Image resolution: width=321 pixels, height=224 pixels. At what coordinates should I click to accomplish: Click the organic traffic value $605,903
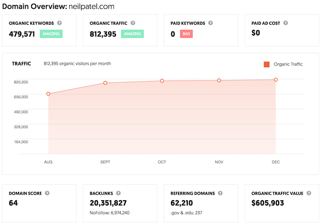click(x=268, y=203)
